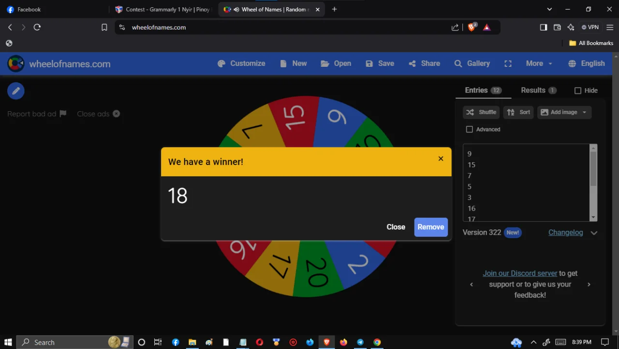The width and height of the screenshot is (619, 349).
Task: Open File Explorer from the taskbar
Action: [x=192, y=342]
